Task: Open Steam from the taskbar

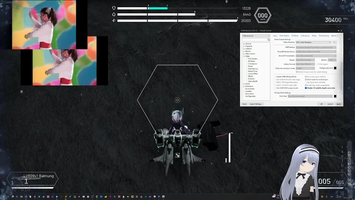Action: (44, 197)
